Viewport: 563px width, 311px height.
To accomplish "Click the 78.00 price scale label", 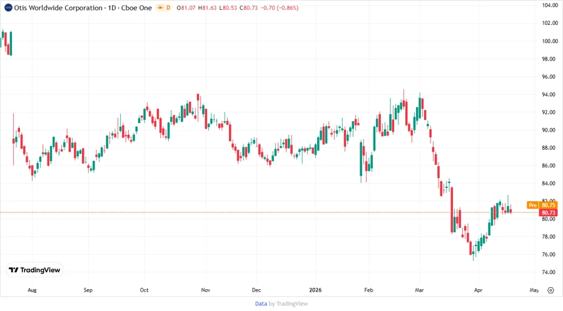I will (x=550, y=237).
